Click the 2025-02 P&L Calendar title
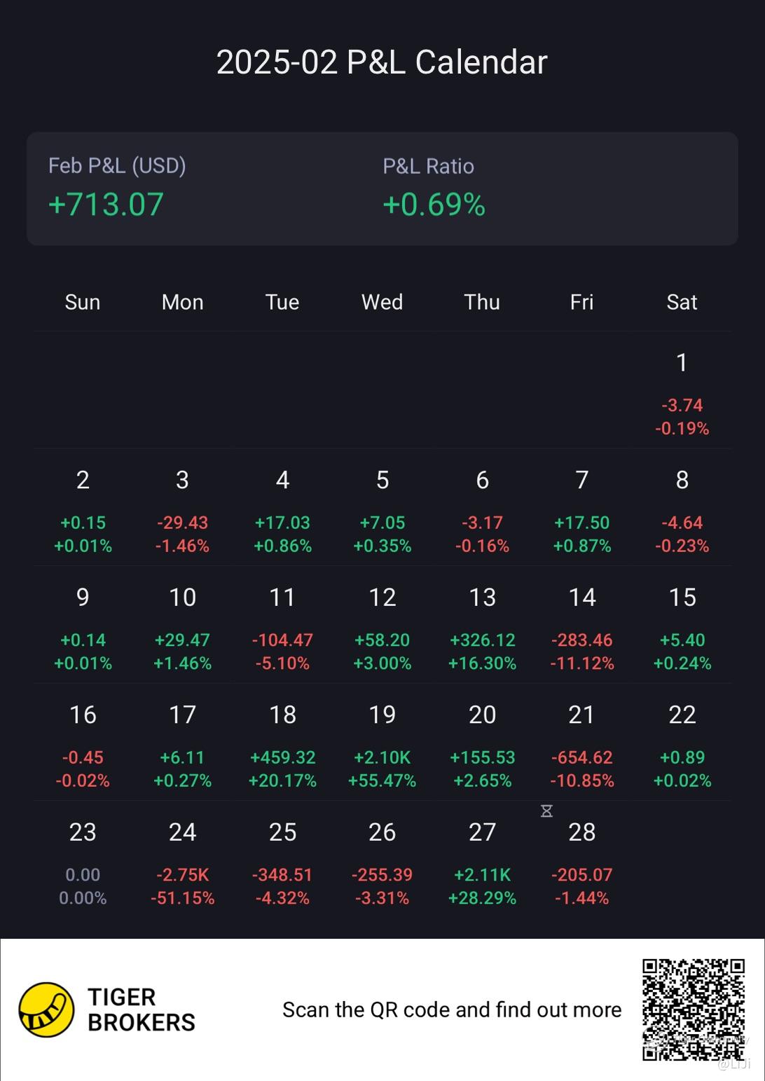The width and height of the screenshot is (765, 1081). coord(382,62)
